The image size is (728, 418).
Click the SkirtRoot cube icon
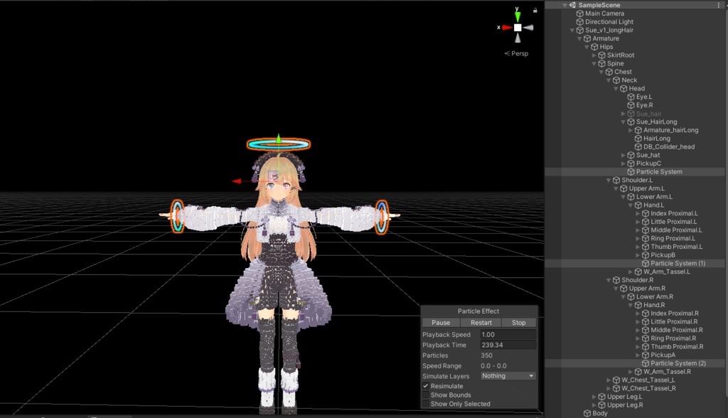[601, 55]
